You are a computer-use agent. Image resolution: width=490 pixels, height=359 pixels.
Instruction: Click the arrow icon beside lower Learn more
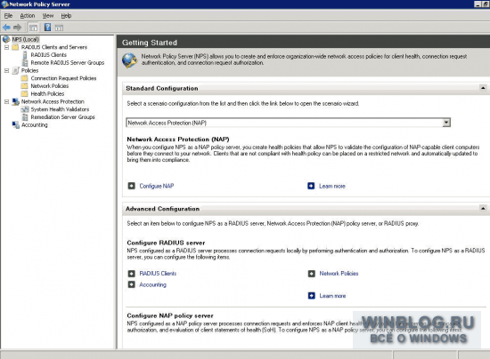(312, 296)
